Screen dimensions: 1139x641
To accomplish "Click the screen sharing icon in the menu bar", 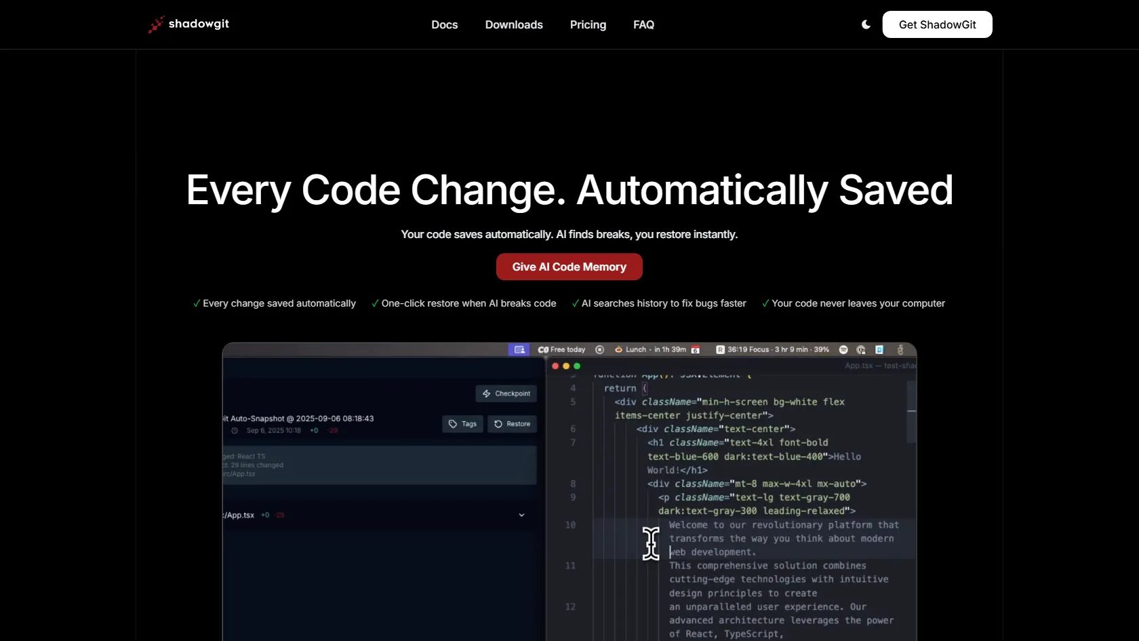I will (519, 350).
